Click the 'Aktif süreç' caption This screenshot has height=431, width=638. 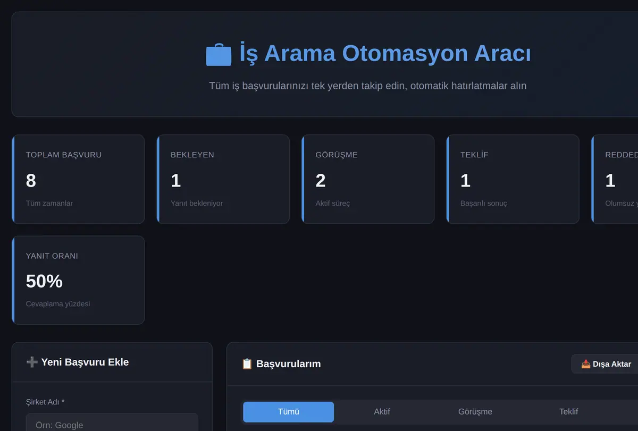pyautogui.click(x=333, y=204)
